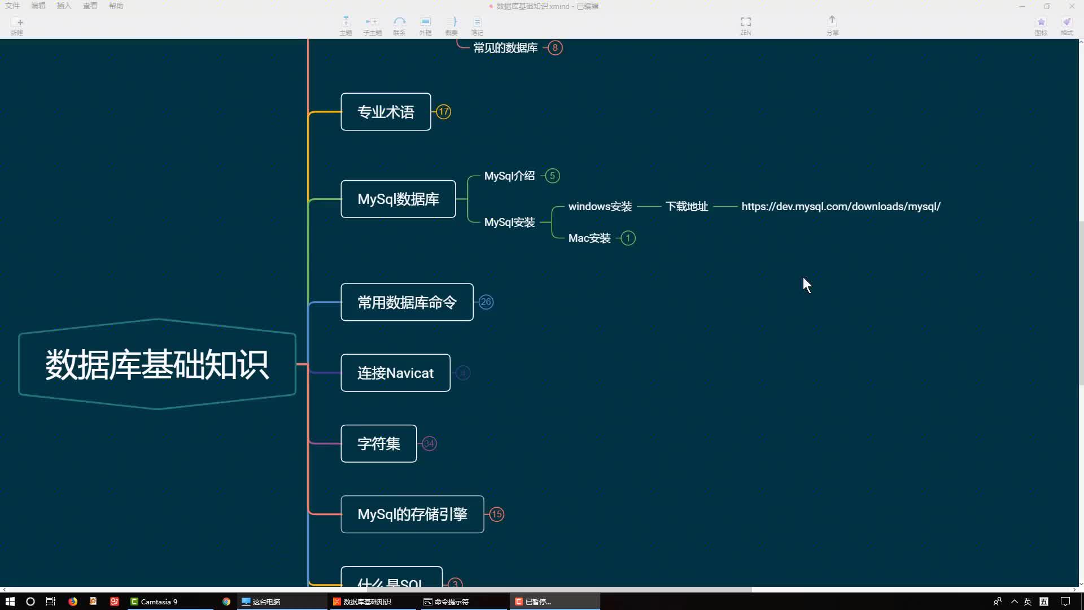Image resolution: width=1084 pixels, height=610 pixels.
Task: Expand 常见的数据库 count badge 8
Action: tap(555, 48)
